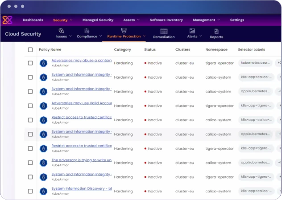This screenshot has height=200, width=282.
Task: Click the Remediation table icon
Action: pos(164,31)
